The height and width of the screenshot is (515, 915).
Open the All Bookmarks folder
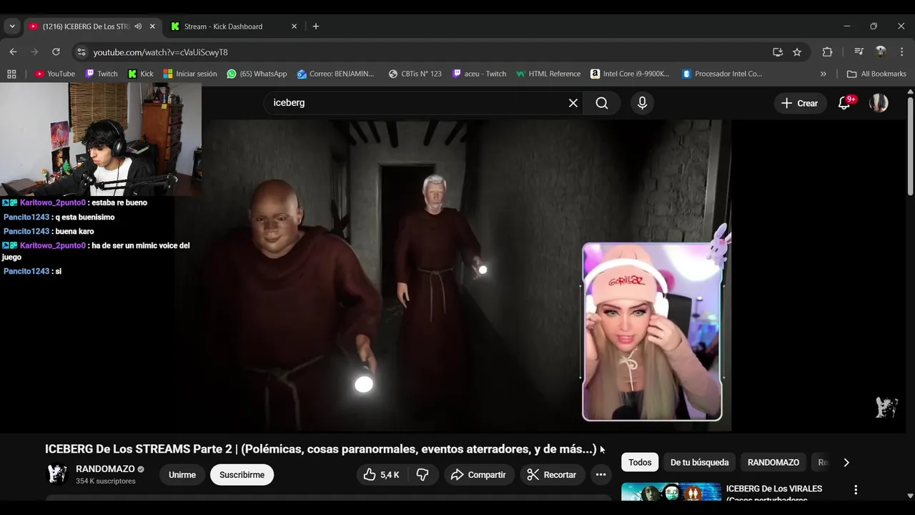coord(876,74)
